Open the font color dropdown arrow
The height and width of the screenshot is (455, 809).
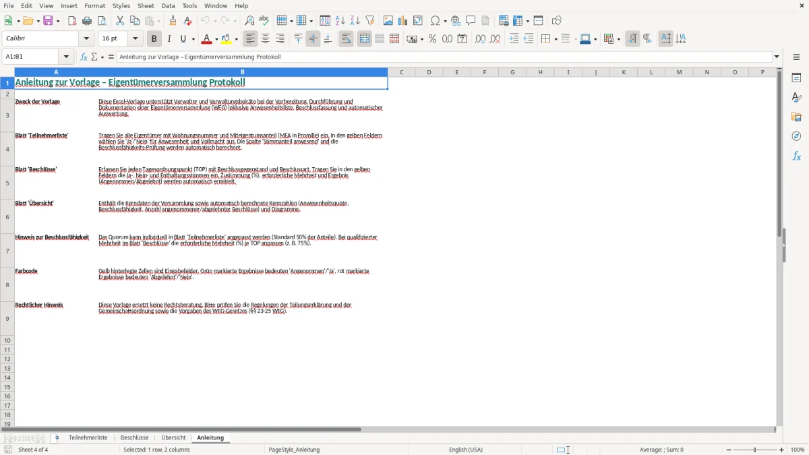click(x=216, y=39)
